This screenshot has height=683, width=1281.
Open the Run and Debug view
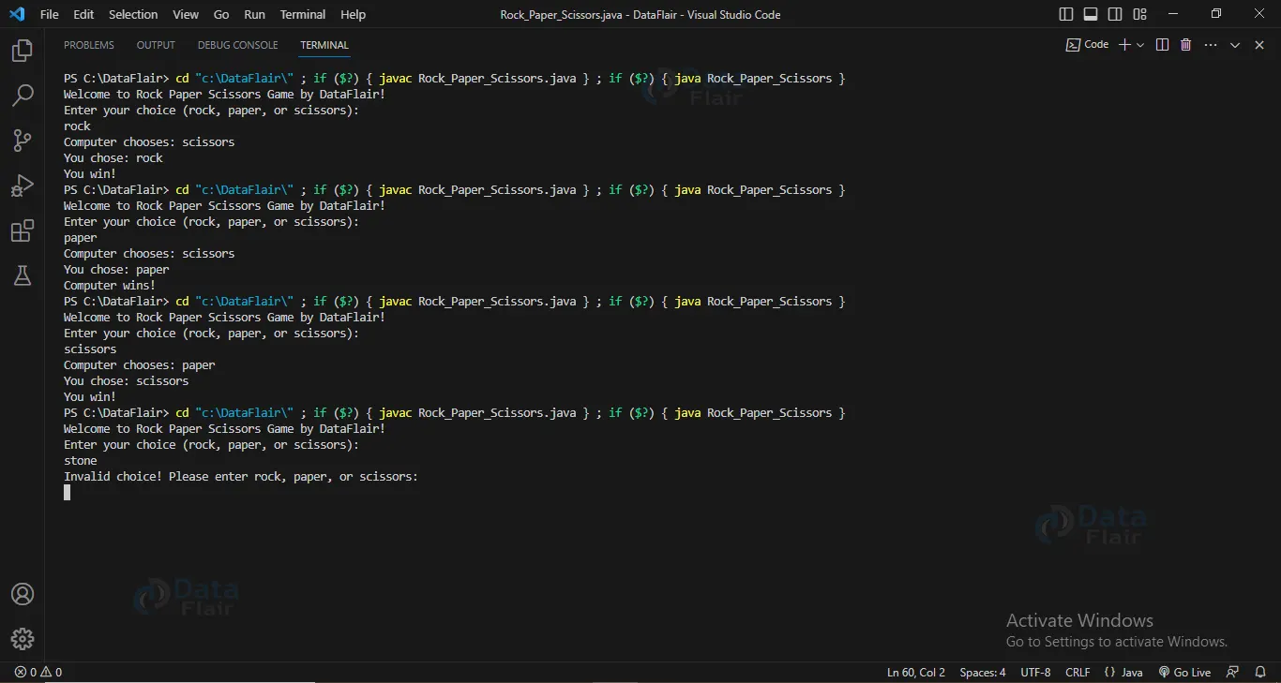(22, 186)
